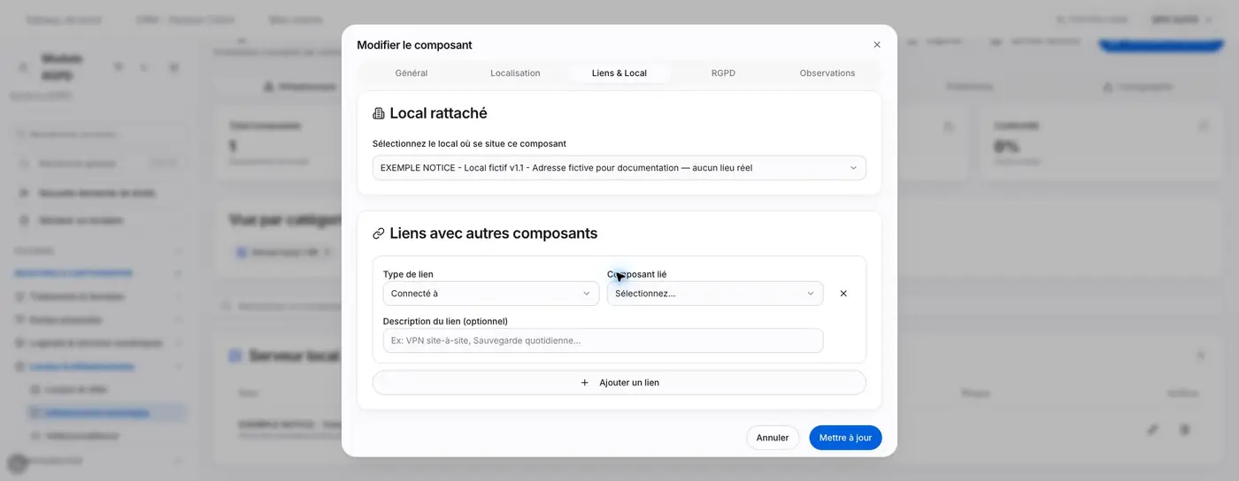This screenshot has height=481, width=1239.
Task: Click the chain link icon beside Liens heading
Action: 379,233
